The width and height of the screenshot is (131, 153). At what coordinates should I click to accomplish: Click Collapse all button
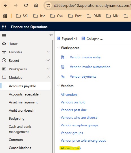92,39
